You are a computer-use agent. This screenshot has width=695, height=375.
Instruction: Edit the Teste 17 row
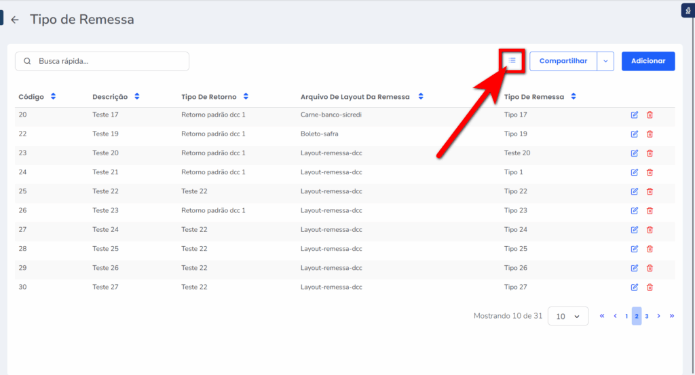(x=635, y=115)
